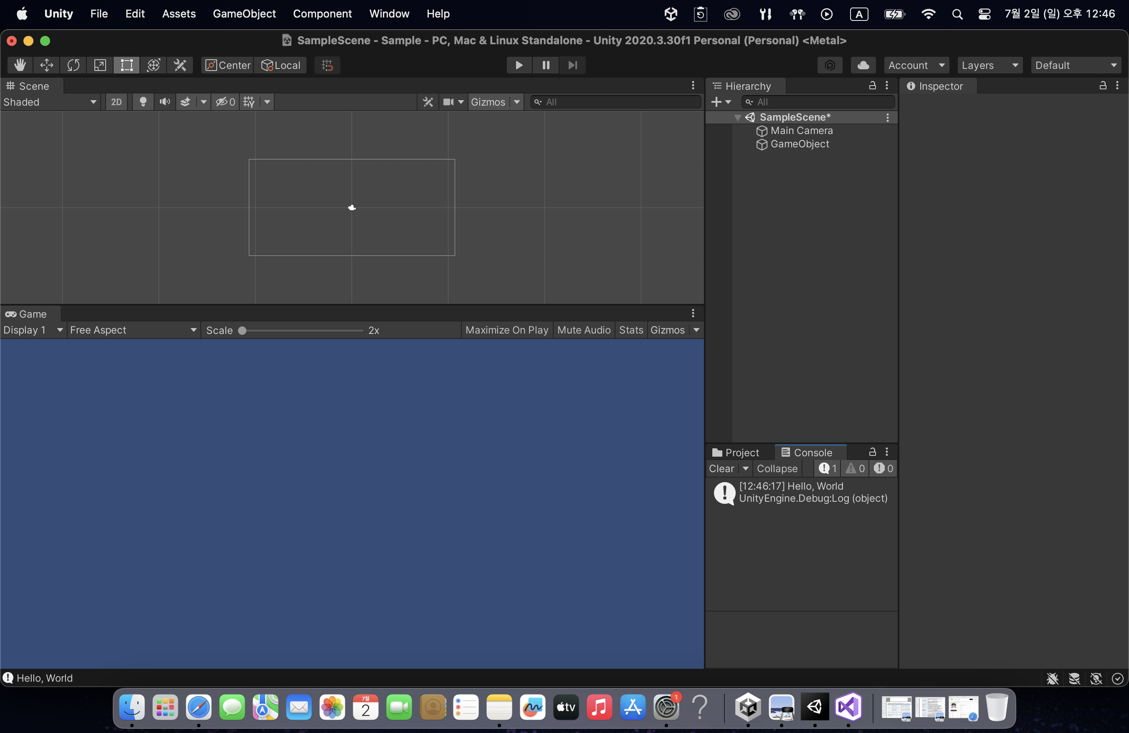Select Main Camera in Hierarchy
Viewport: 1129px width, 733px height.
801,130
